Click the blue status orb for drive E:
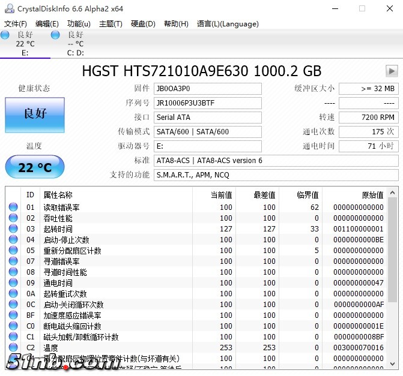The width and height of the screenshot is (403, 376). tap(5, 35)
